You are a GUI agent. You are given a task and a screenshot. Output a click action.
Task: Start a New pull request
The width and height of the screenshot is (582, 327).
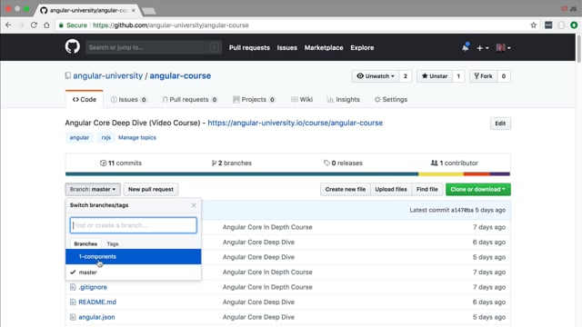(151, 189)
